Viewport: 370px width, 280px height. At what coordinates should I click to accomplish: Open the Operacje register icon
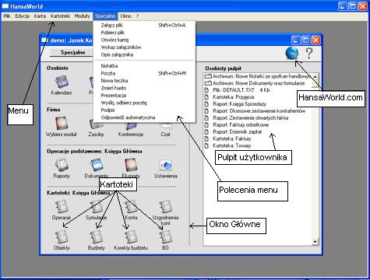62,207
